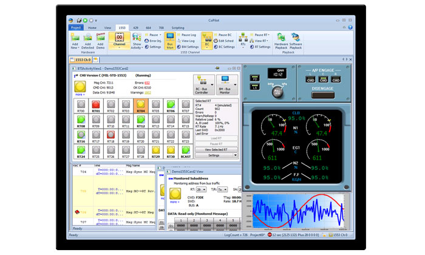425x255 pixels.
Task: Toggle the center A/P ENGAGE CMD button
Action: (323, 80)
